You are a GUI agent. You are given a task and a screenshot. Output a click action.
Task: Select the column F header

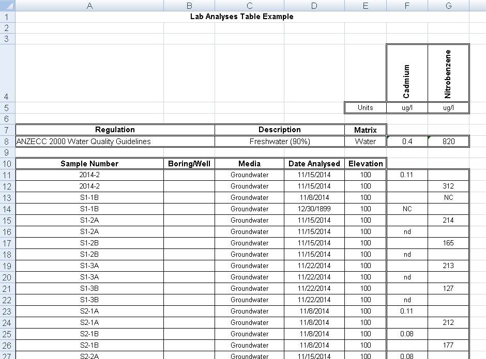coord(407,5)
